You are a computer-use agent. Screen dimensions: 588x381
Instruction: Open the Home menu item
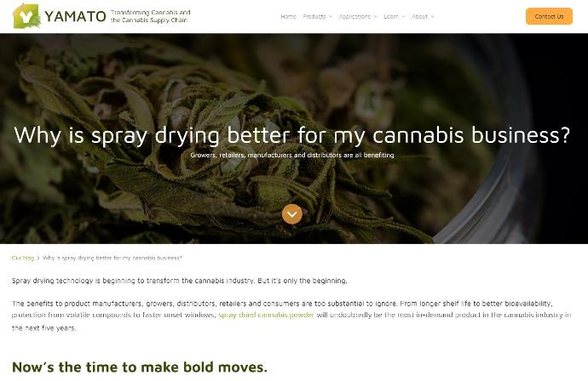click(288, 16)
